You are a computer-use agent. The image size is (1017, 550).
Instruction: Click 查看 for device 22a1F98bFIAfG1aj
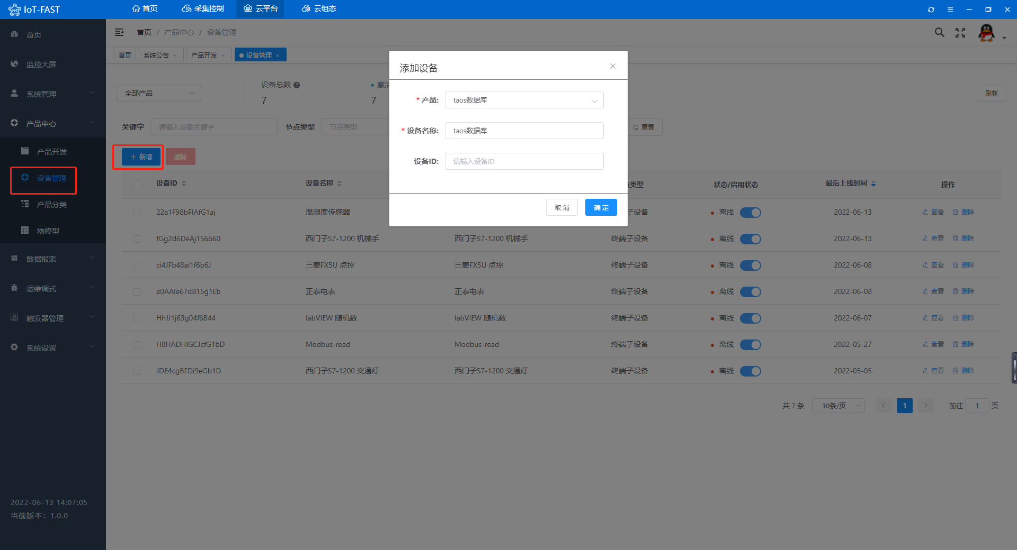[x=933, y=212]
